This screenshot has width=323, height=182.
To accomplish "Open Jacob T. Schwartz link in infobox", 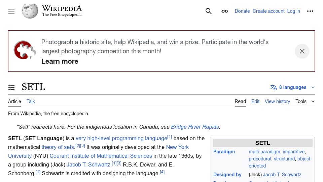I will pos(282,175).
